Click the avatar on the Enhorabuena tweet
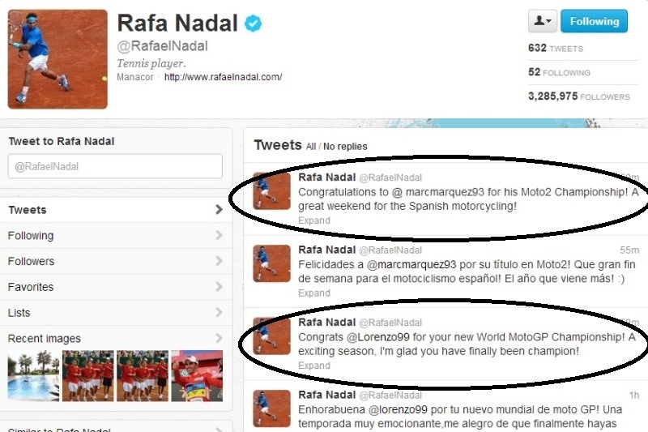The height and width of the screenshot is (432, 648). (x=271, y=408)
